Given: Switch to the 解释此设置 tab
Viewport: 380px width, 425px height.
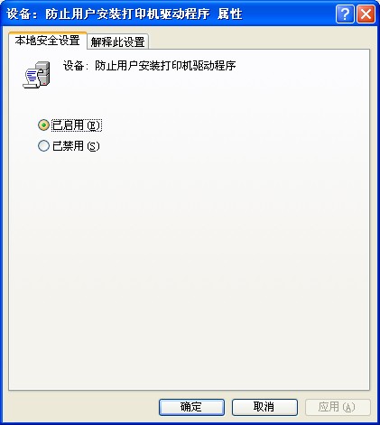Looking at the screenshot, I should (117, 42).
